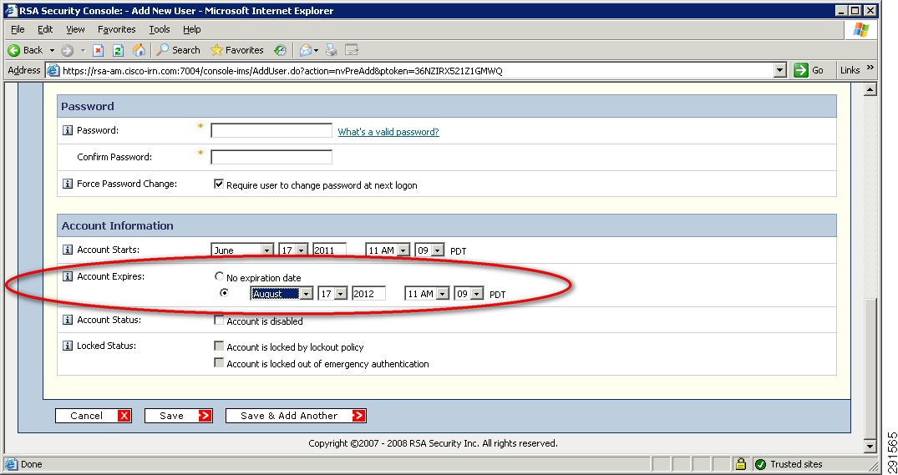
Task: Click the Password input field
Action: coord(271,130)
